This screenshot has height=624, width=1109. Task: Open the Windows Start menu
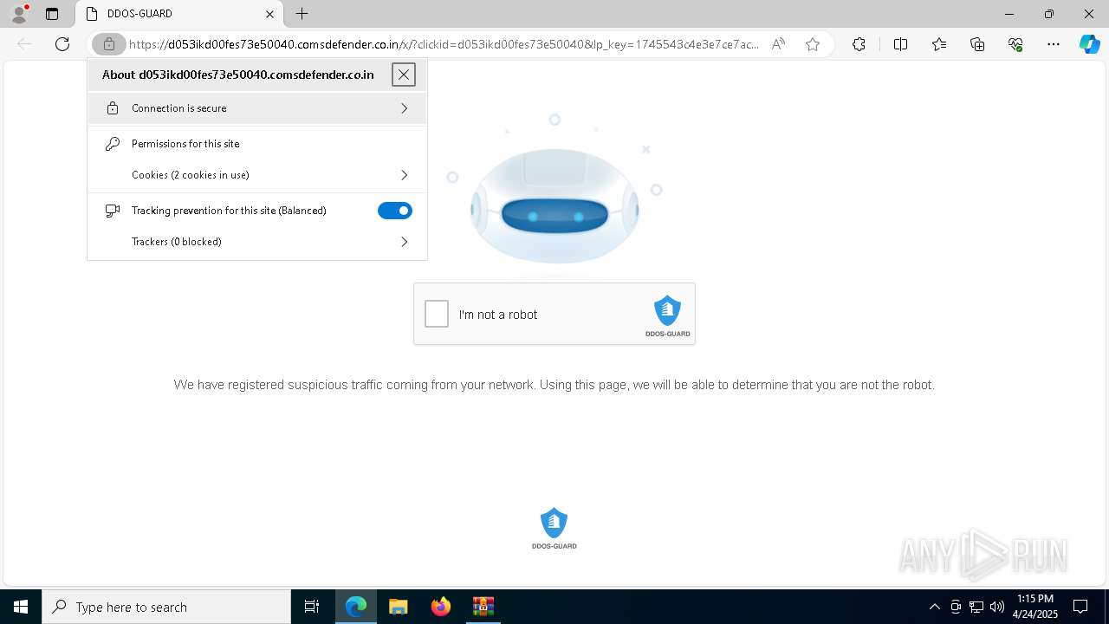[21, 607]
